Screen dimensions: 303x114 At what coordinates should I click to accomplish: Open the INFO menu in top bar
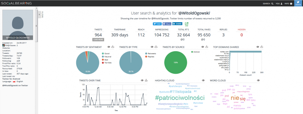click(288, 4)
